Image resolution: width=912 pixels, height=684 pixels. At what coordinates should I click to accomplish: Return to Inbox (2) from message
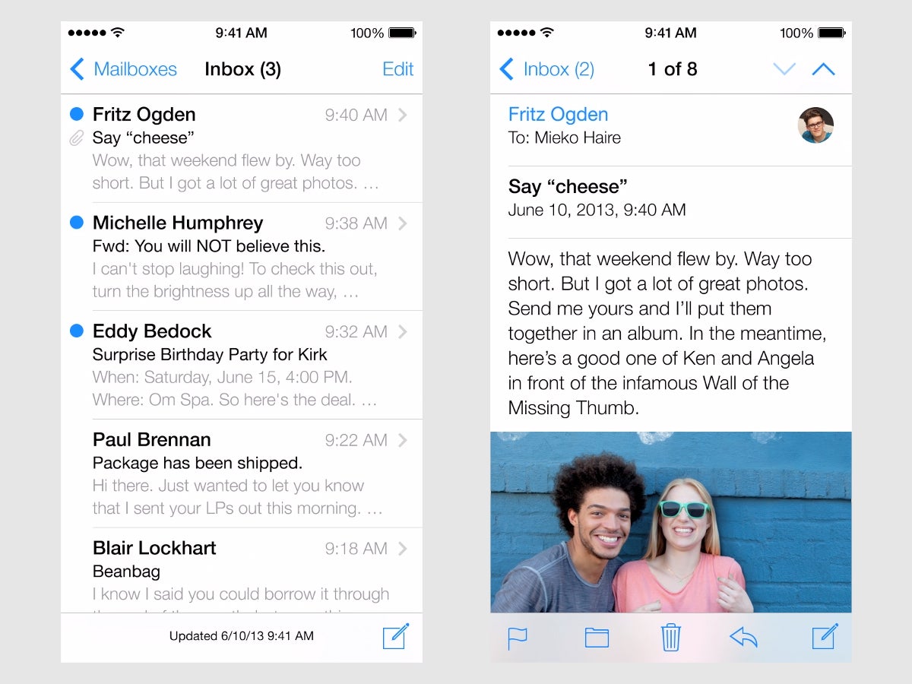pyautogui.click(x=546, y=69)
